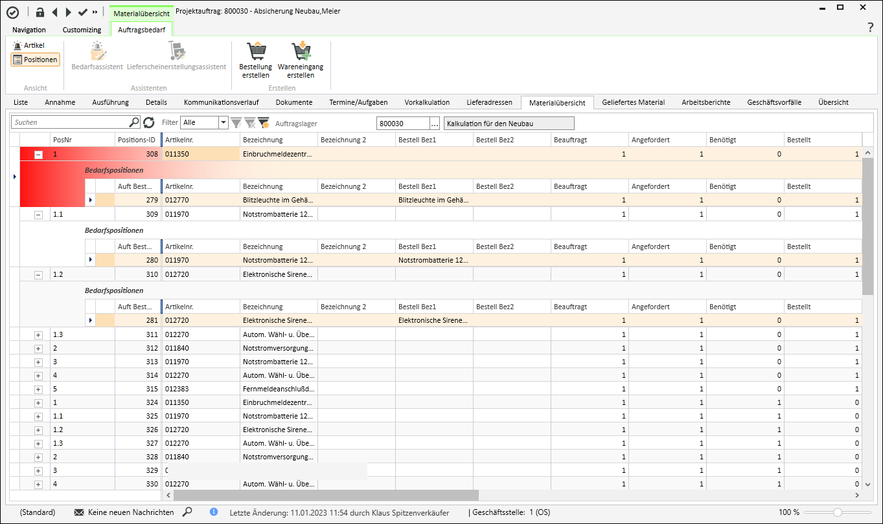Open the Geliefertes Material tab
The height and width of the screenshot is (524, 883).
click(633, 102)
